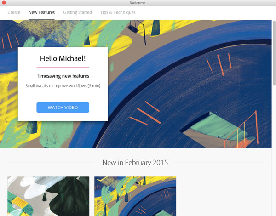276x216 pixels.
Task: Open the dark tree illustration thumbnail
Action: point(48,196)
